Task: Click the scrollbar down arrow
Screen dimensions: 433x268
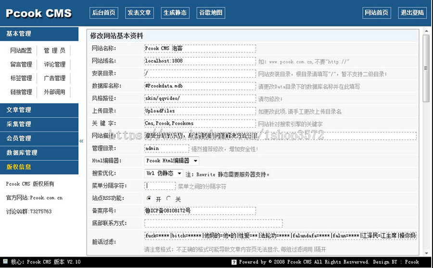Action: pyautogui.click(x=426, y=253)
